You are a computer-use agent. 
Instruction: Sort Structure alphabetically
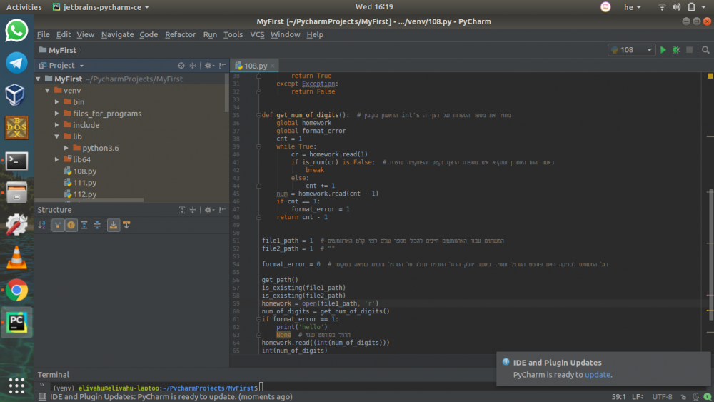pos(42,226)
